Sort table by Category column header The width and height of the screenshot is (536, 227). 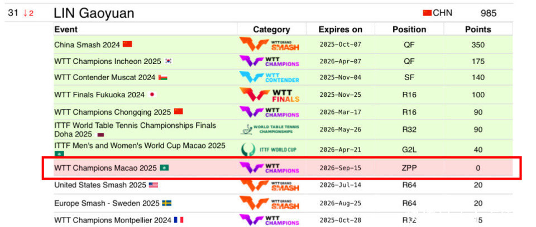(x=271, y=29)
